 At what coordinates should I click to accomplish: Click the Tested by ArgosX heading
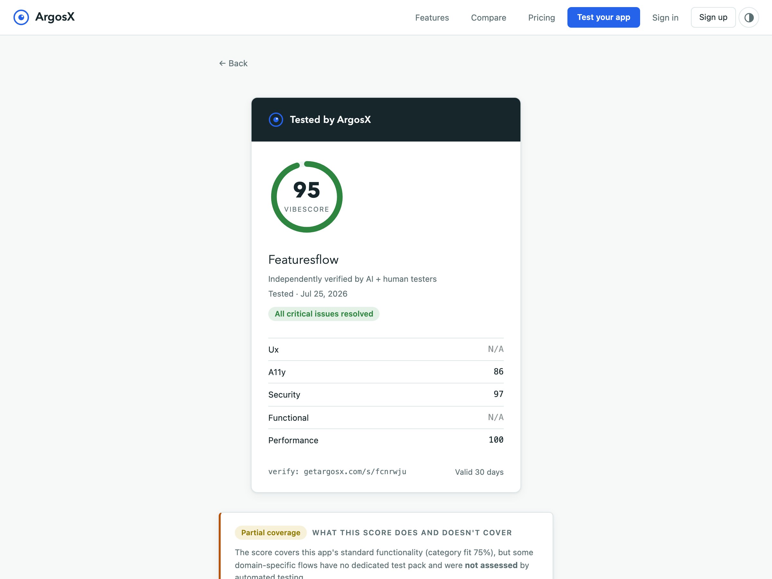[330, 120]
